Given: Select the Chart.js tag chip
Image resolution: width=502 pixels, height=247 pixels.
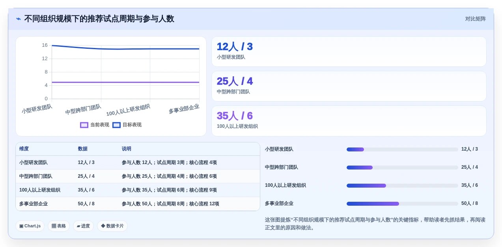Looking at the screenshot, I should (x=30, y=226).
